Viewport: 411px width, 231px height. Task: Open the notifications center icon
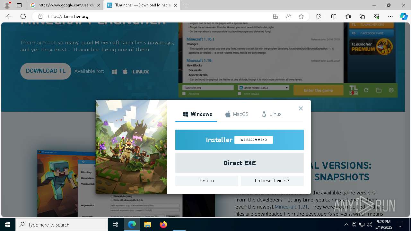tap(400, 225)
